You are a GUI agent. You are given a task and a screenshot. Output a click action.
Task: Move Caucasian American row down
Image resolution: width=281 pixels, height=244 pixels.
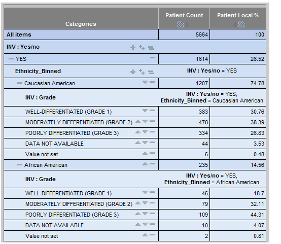[145, 82]
